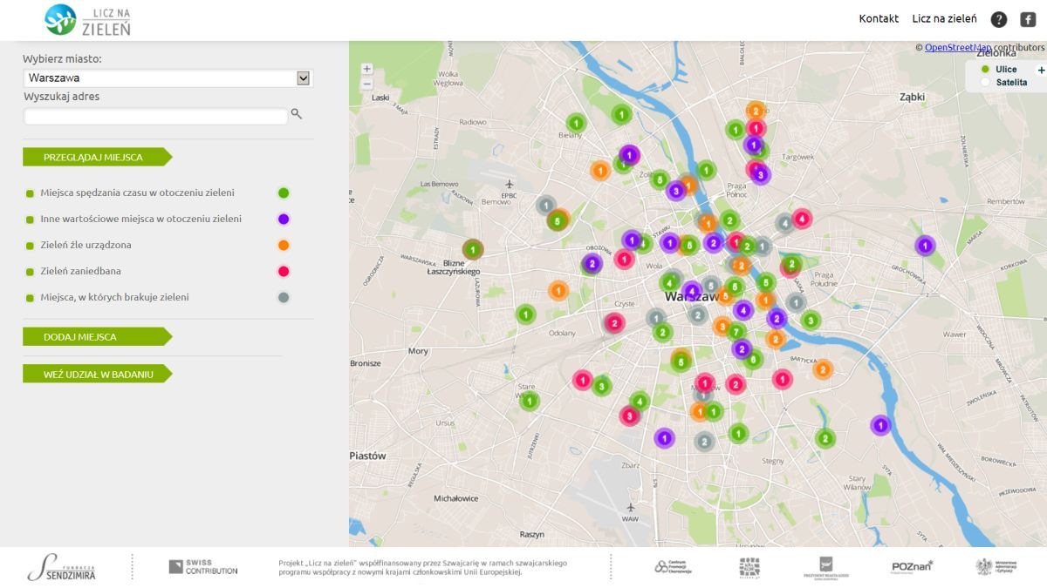The height and width of the screenshot is (588, 1047).
Task: Click green marker at Blizne Łaszczyńskiego
Action: (472, 249)
